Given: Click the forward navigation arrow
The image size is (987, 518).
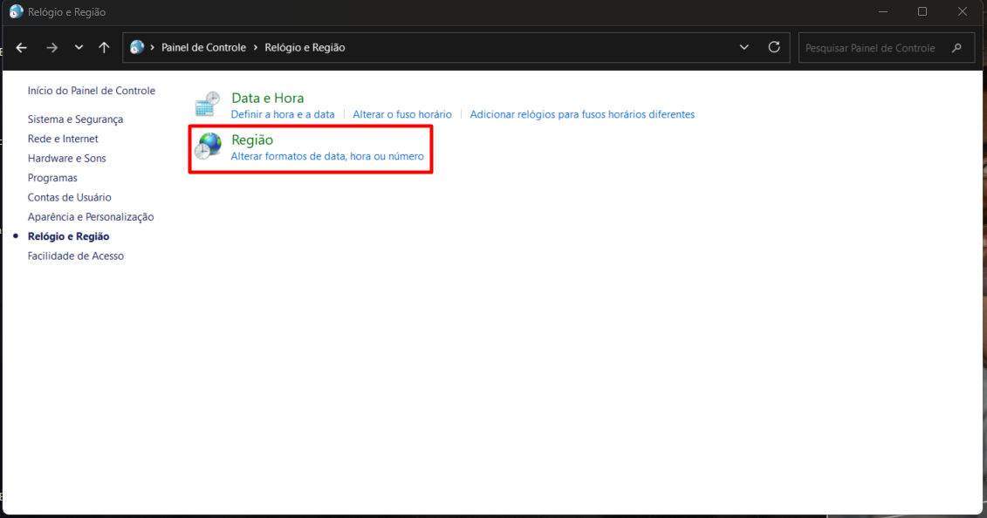Looking at the screenshot, I should [x=51, y=48].
